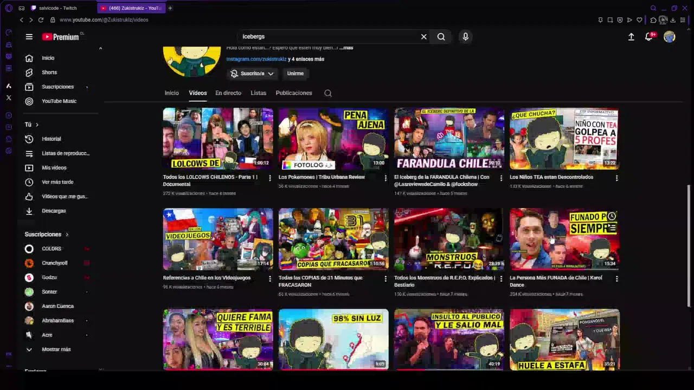Image resolution: width=694 pixels, height=390 pixels.
Task: Open the heart bookmark icon in toolbar
Action: point(639,20)
